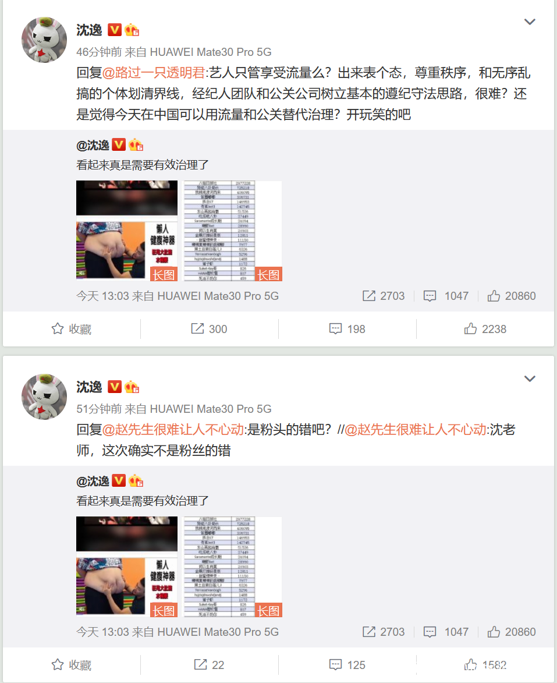Like the first post with 2238 likes

tap(485, 329)
